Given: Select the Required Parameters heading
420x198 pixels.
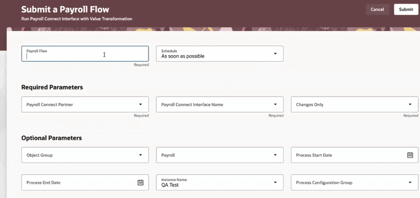Looking at the screenshot, I should pyautogui.click(x=52, y=87).
